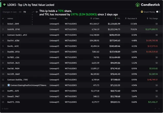Open address 0x1109...0da9

(13, 74)
